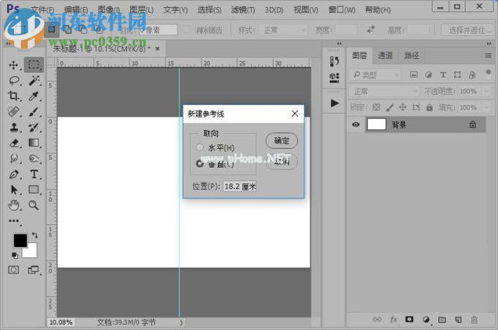Open the Layers panel menu

click(489, 55)
